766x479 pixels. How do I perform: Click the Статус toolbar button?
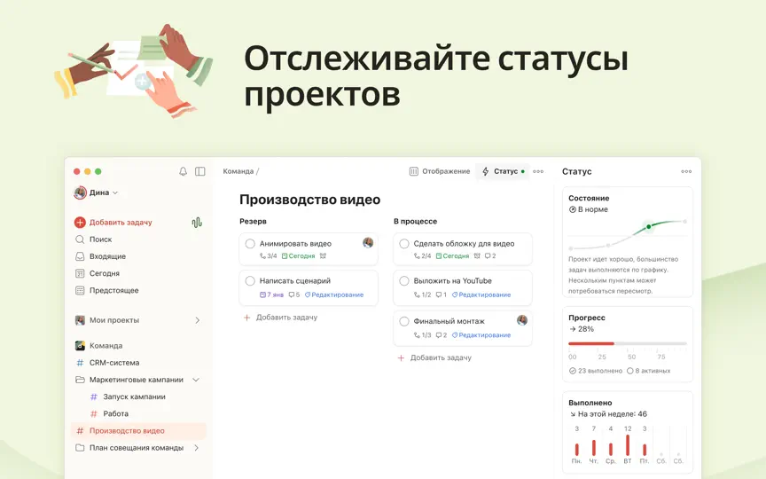coord(503,171)
